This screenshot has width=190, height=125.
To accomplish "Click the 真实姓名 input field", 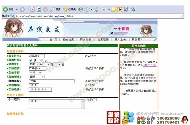I will (x=37, y=56).
